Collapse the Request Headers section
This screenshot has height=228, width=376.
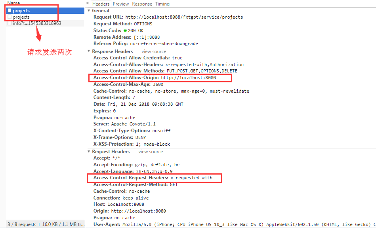(89, 151)
